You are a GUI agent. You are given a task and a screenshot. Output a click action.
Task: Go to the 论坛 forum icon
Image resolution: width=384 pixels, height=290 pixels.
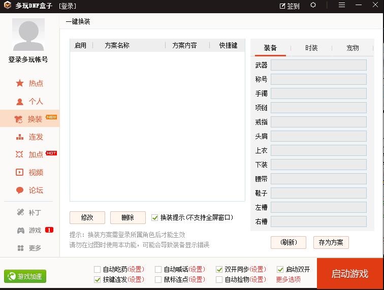20,190
